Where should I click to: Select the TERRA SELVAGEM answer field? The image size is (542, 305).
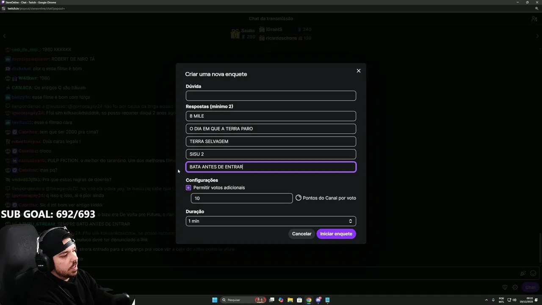tap(271, 141)
